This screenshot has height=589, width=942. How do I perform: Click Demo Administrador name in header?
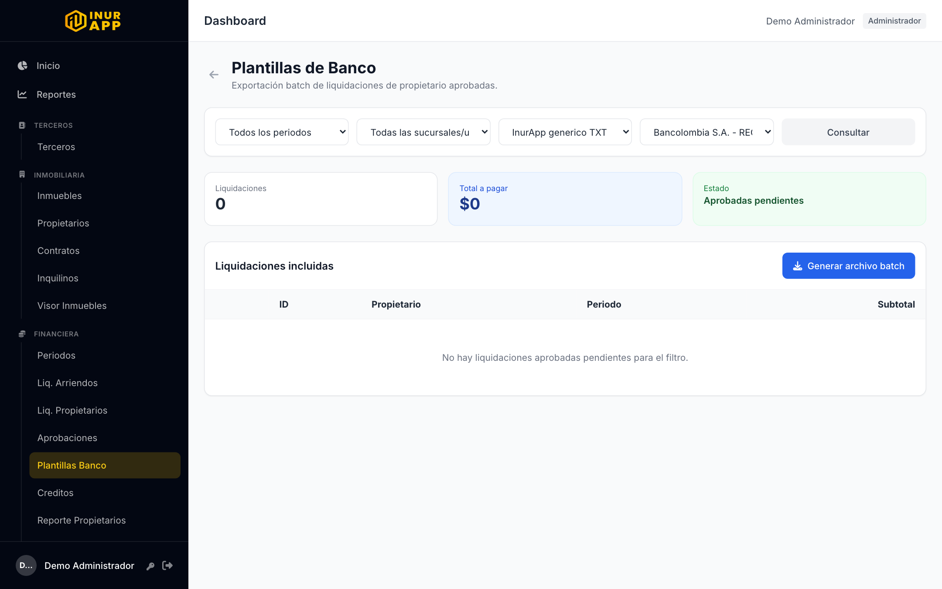pos(810,21)
